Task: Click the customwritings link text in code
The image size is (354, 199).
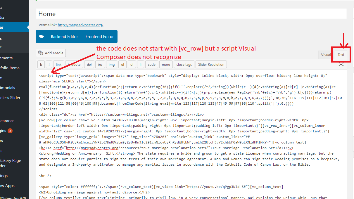Action: (167, 115)
